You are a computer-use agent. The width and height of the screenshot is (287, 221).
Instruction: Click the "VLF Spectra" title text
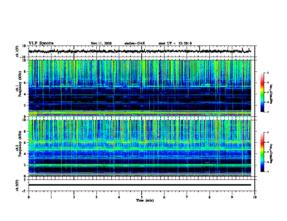(41, 43)
